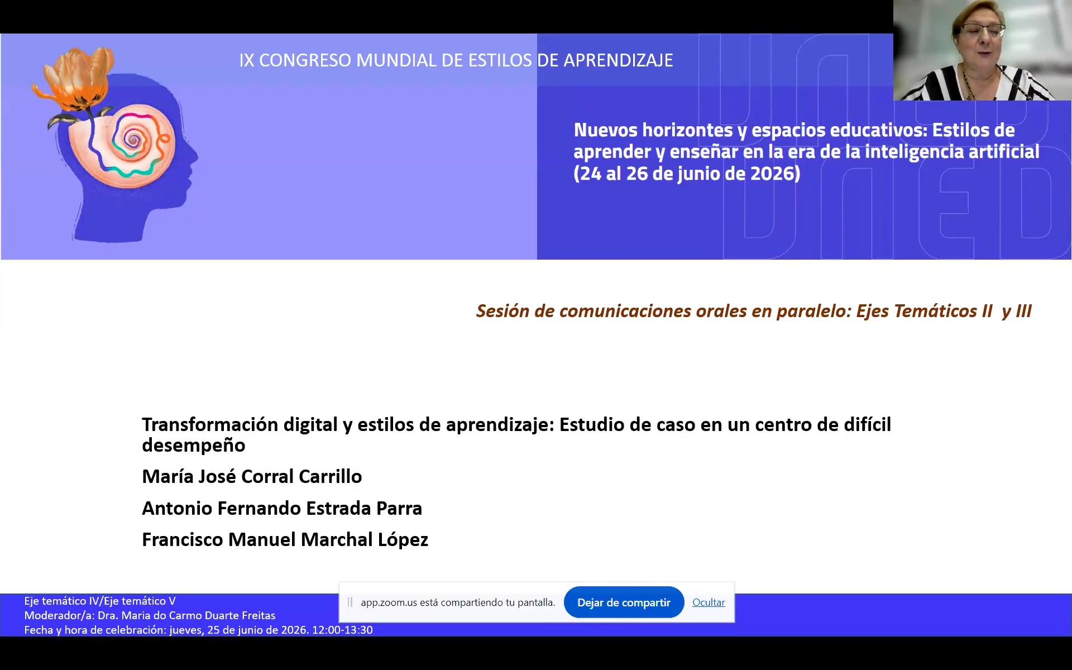Click the title Transformación digital y estilos de aprendizaje
Screen dimensions: 1072x670
tap(347, 425)
